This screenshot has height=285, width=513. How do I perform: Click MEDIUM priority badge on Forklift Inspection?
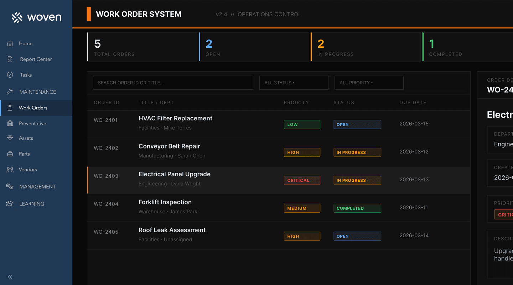pos(302,208)
